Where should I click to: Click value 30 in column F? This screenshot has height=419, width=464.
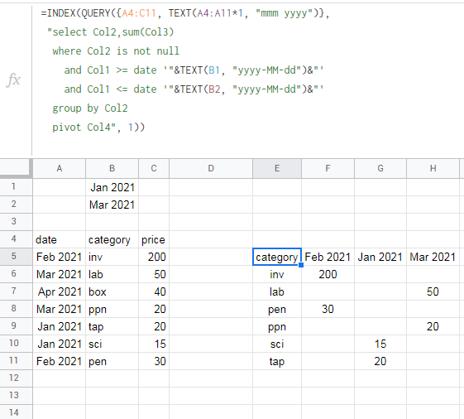pyautogui.click(x=328, y=309)
